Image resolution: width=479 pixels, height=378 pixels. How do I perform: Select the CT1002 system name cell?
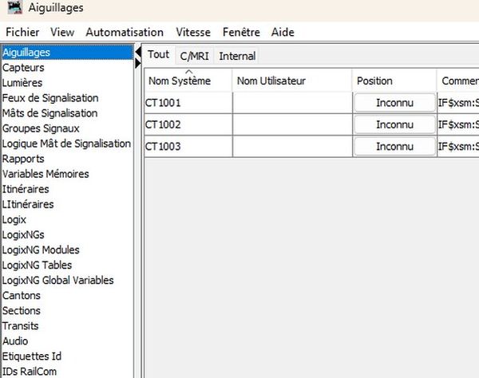(x=188, y=124)
